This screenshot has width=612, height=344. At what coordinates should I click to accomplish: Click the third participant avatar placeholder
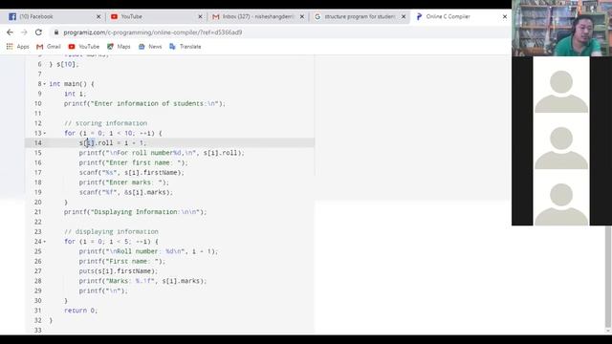click(x=561, y=198)
